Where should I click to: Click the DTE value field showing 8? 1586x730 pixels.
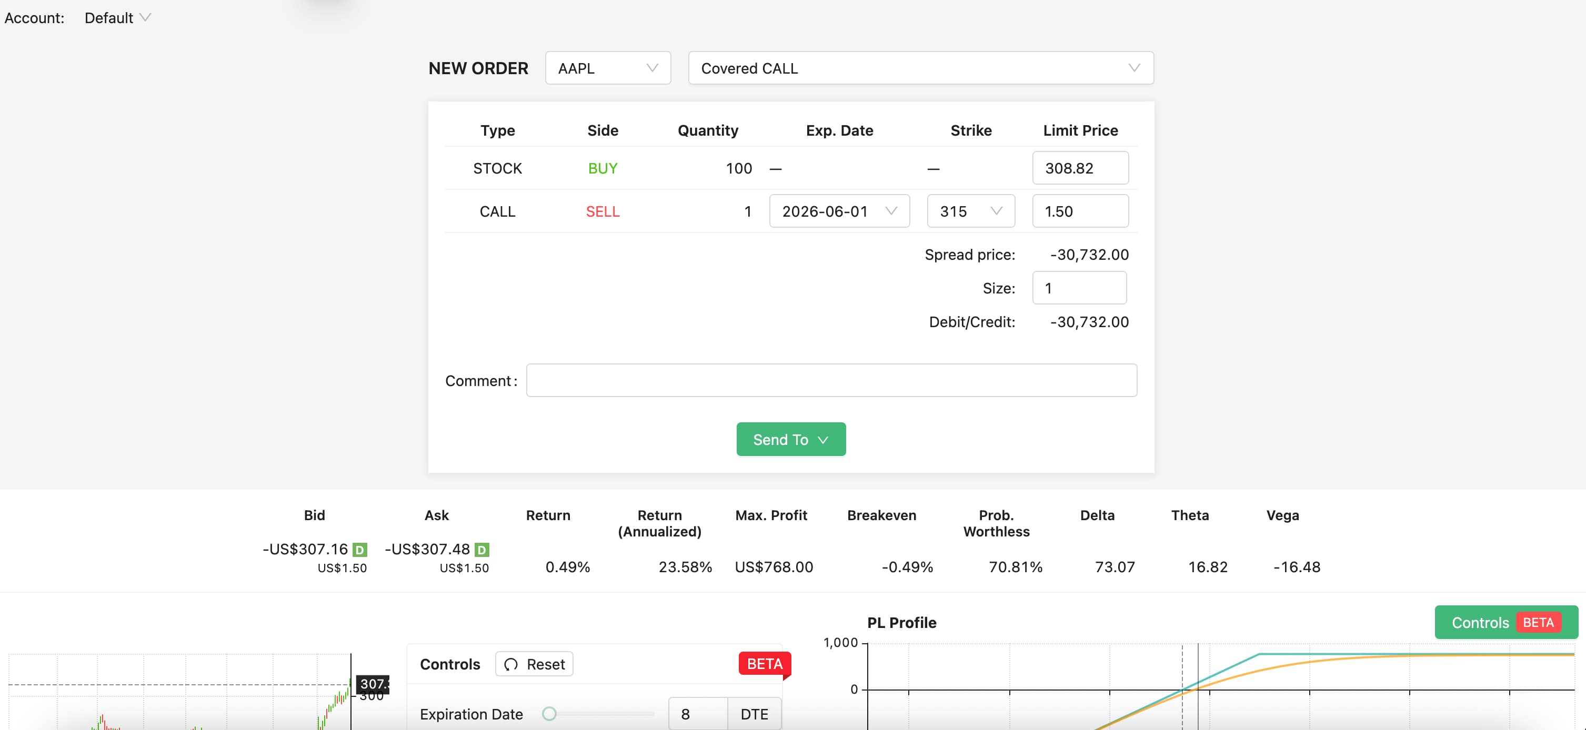[x=698, y=714]
